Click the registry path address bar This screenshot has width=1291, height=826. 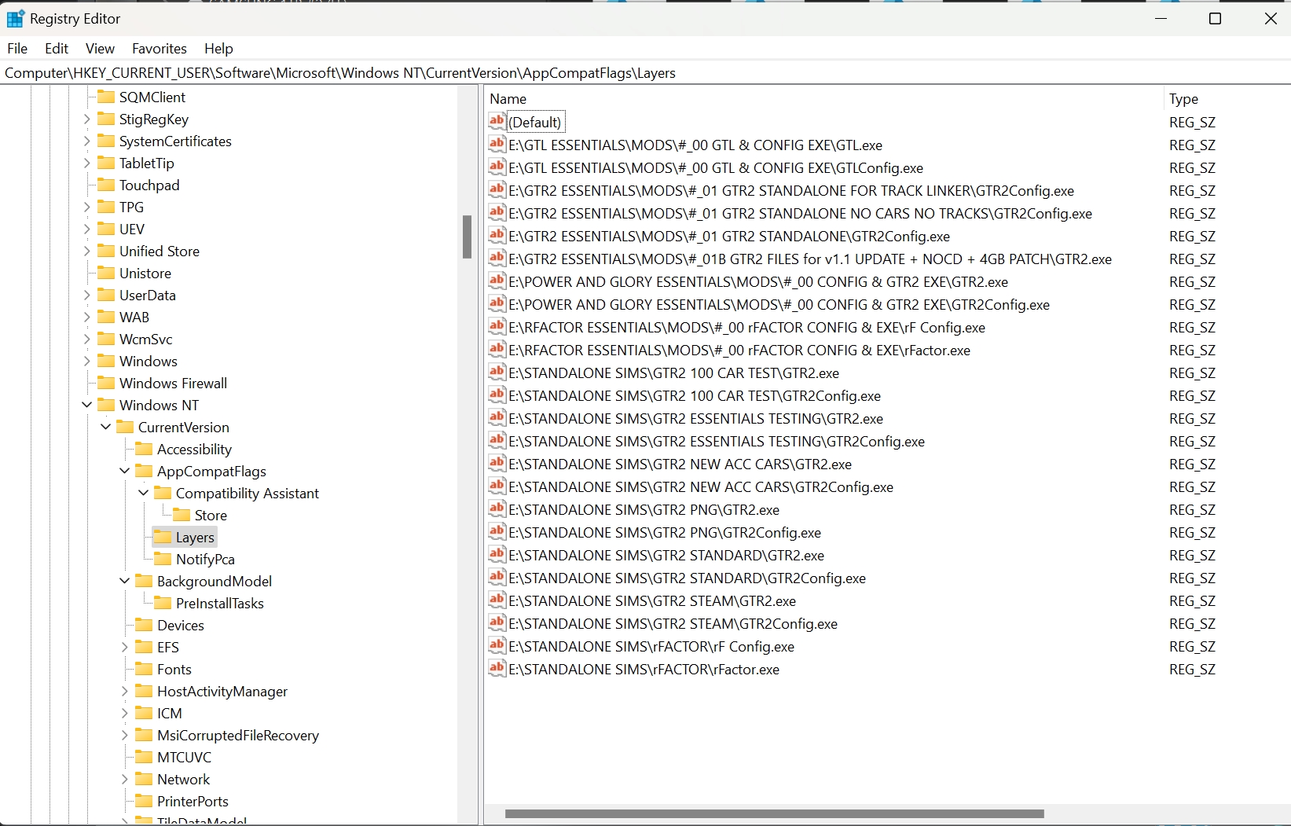pos(644,73)
